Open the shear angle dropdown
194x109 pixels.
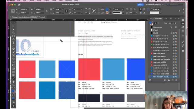tap(82, 13)
